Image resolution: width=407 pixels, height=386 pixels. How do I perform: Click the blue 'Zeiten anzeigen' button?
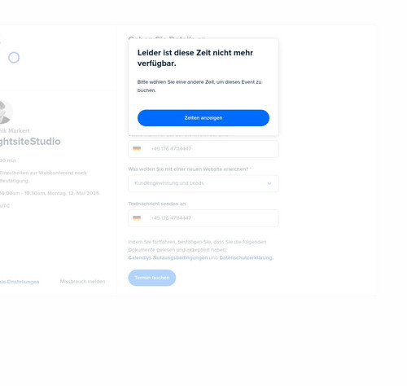point(203,118)
